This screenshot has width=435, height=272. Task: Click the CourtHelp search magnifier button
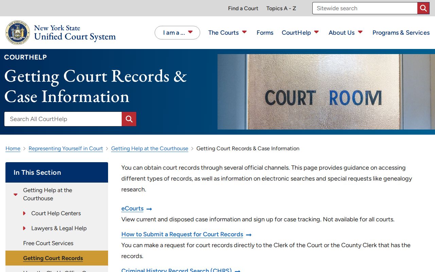129,119
